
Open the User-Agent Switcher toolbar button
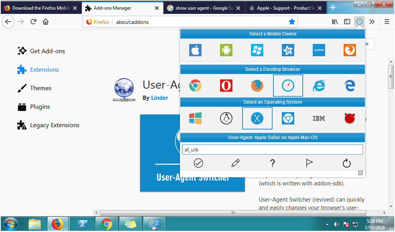tap(359, 22)
